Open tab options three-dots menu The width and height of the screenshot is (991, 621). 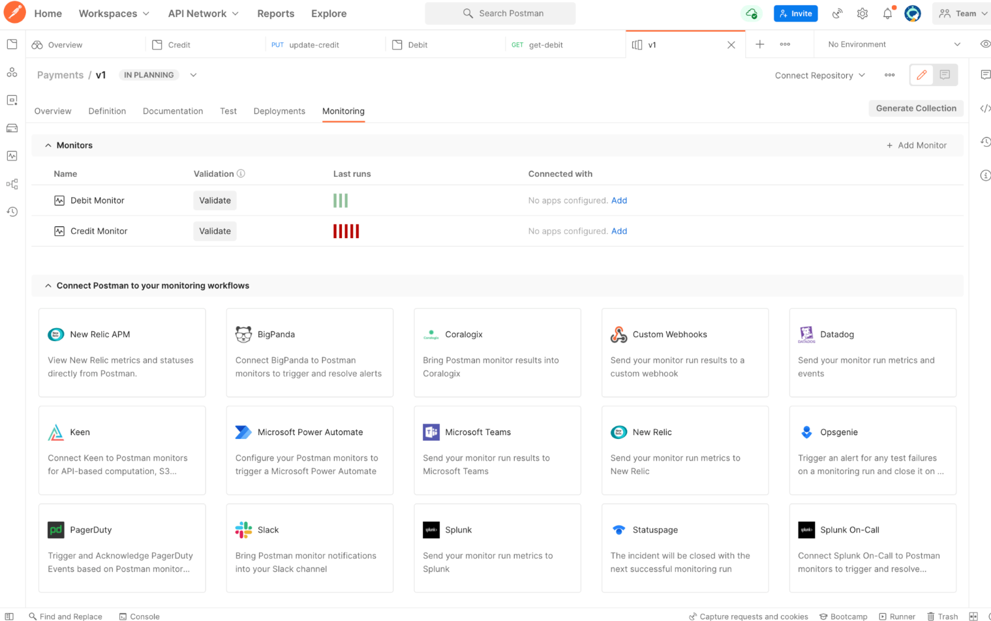click(x=785, y=44)
